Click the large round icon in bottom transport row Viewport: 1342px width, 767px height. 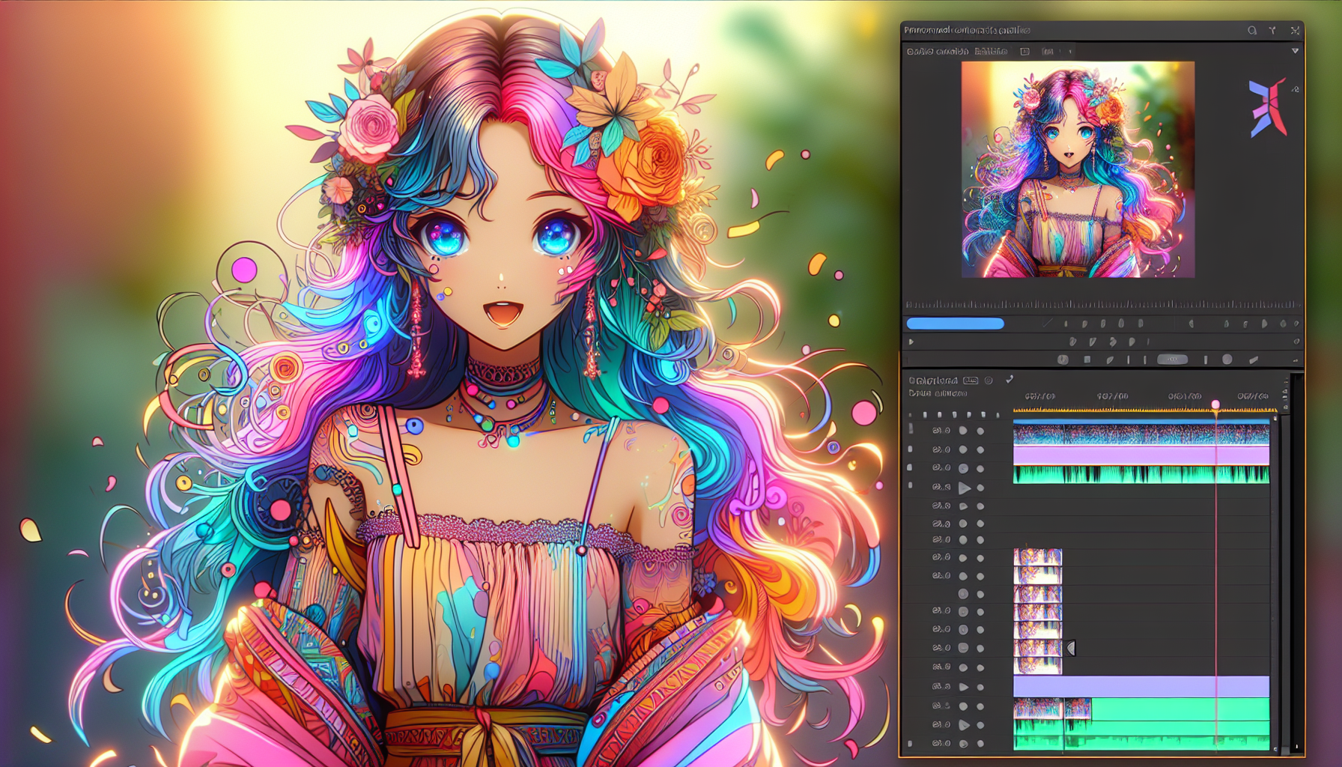[x=1227, y=360]
